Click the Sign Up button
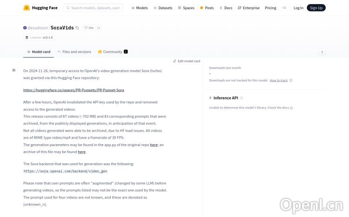 [x=316, y=8]
